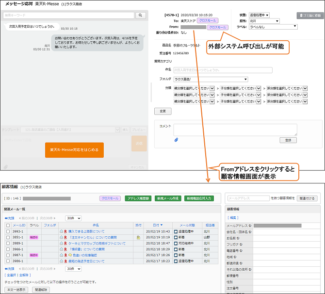Click into the コメント text area
325x294 pixels.
point(235,130)
